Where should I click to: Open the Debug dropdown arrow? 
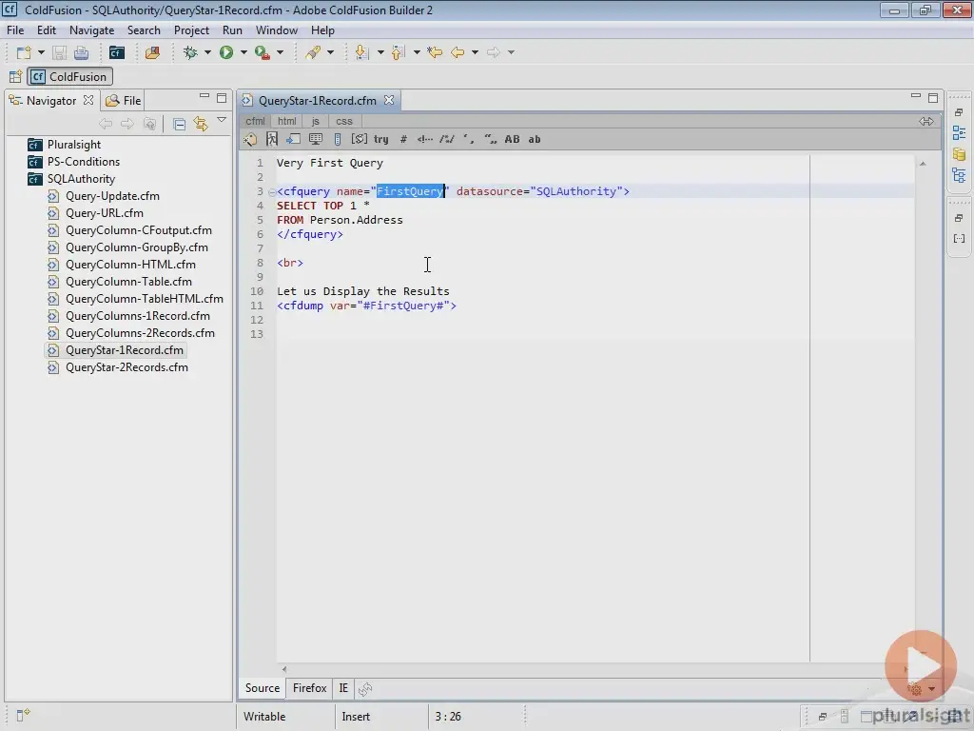coord(207,53)
